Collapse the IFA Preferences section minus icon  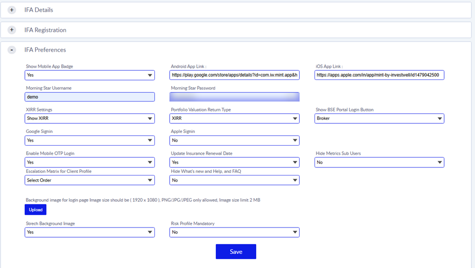(12, 50)
